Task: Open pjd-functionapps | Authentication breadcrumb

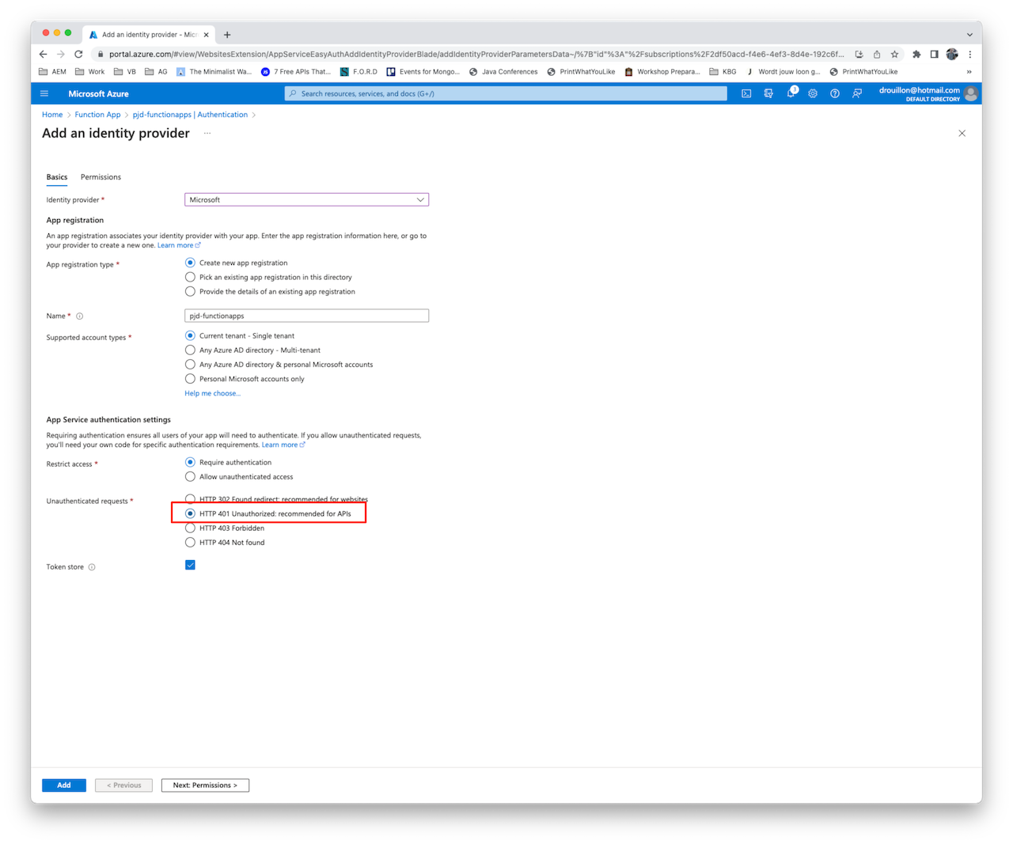Action: 190,115
